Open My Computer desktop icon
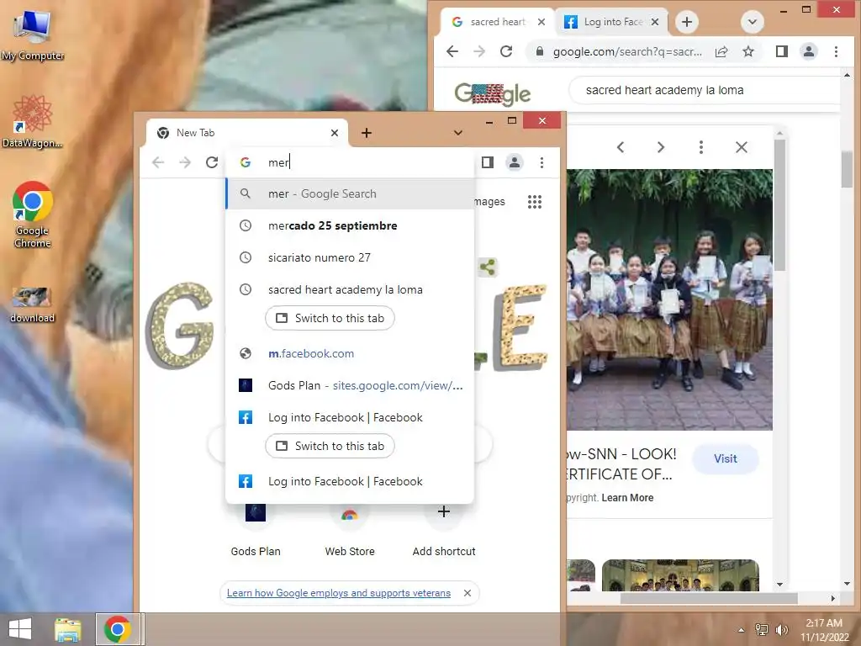The width and height of the screenshot is (861, 646). click(x=33, y=35)
